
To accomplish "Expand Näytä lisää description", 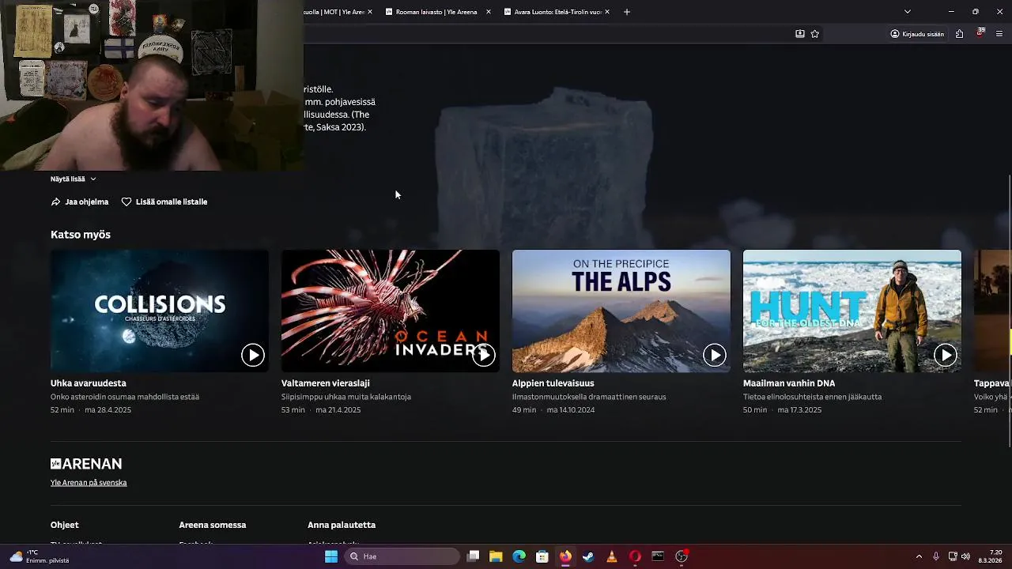I will pyautogui.click(x=73, y=179).
